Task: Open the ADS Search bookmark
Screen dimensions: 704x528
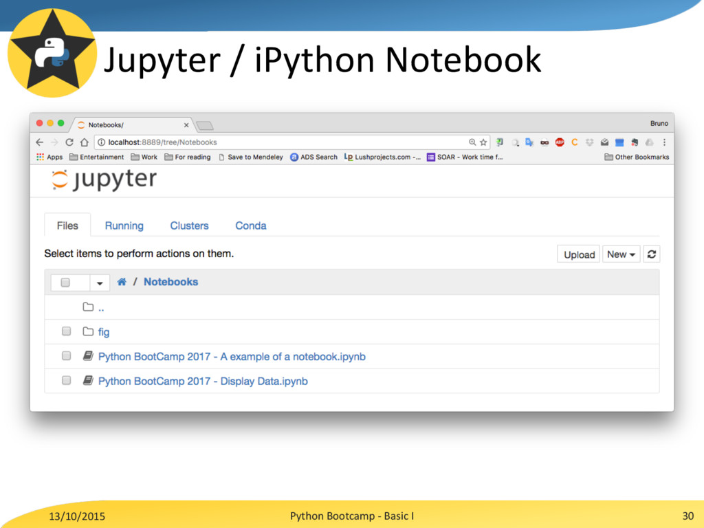Action: 313,157
